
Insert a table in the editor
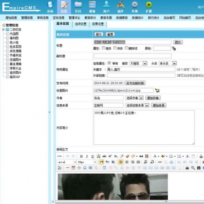click(x=104, y=168)
